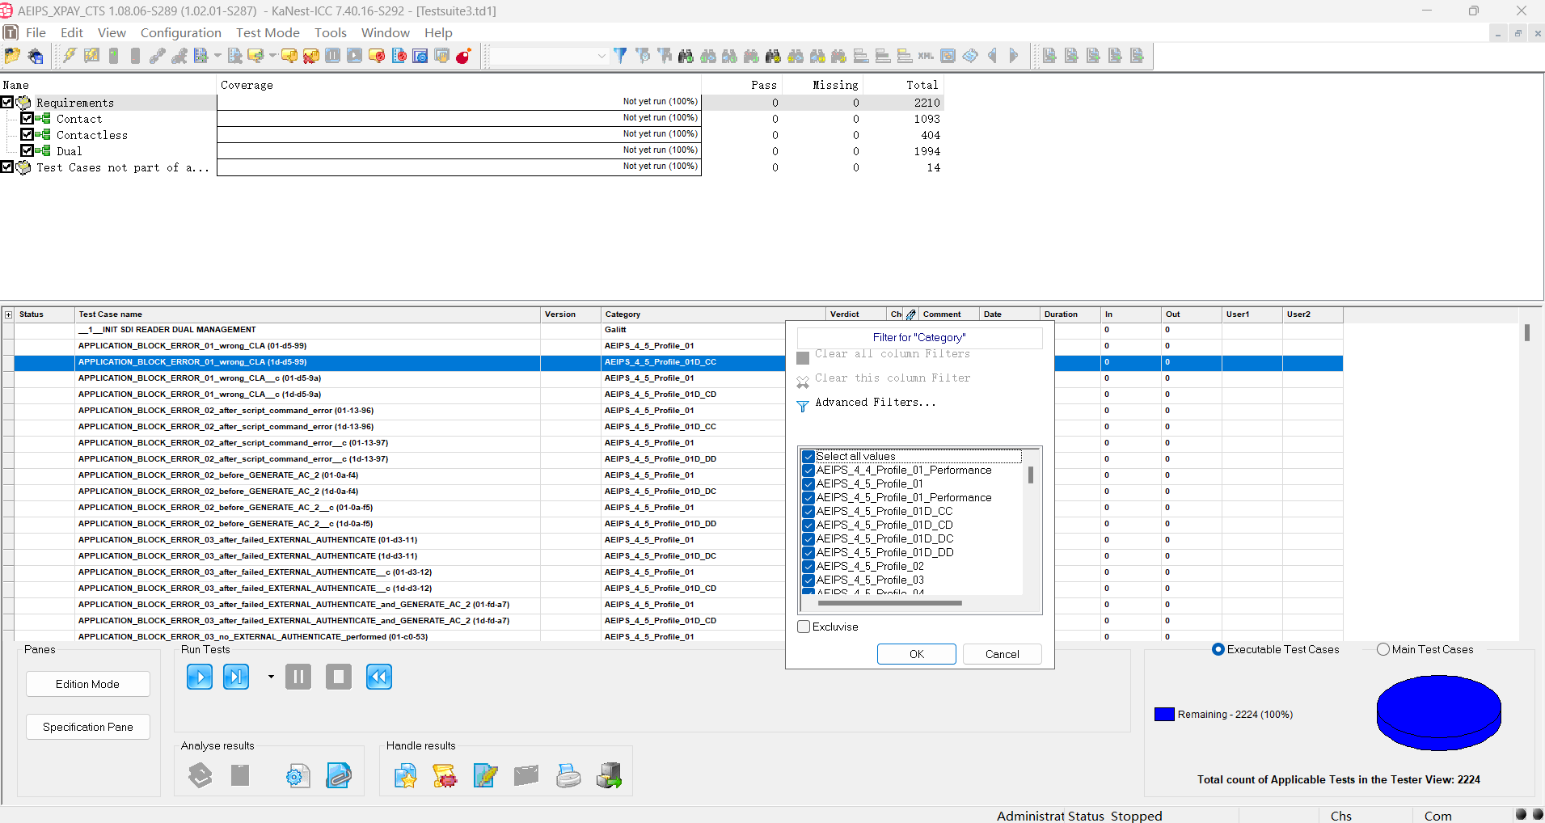The height and width of the screenshot is (823, 1545).
Task: Click the printer icon in Handle results
Action: pyautogui.click(x=568, y=776)
